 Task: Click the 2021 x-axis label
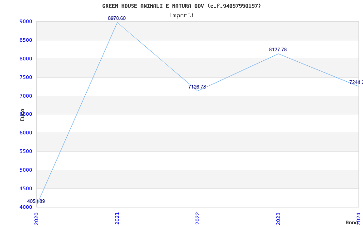(x=117, y=218)
